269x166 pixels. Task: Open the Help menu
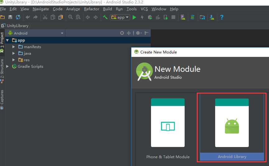[x=174, y=9]
